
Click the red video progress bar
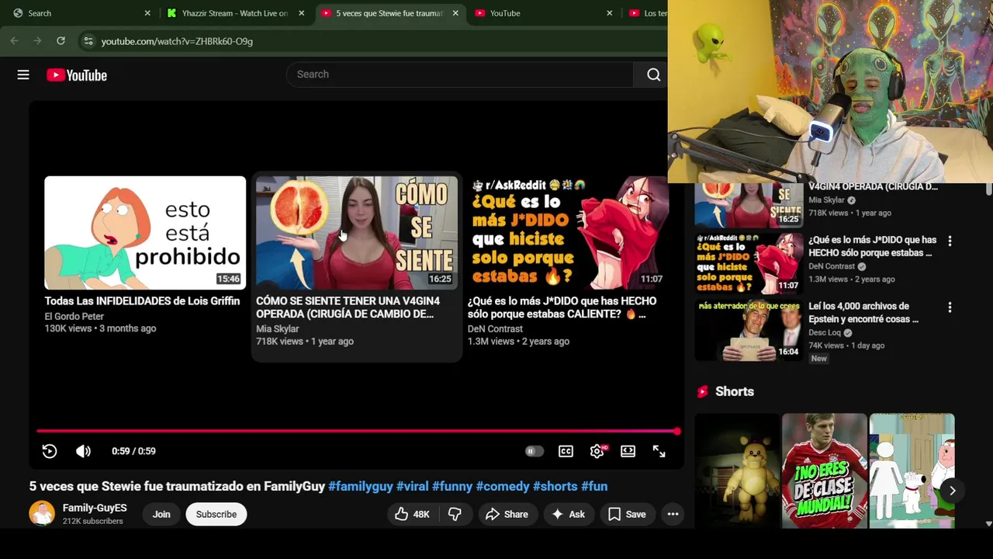[x=358, y=431]
